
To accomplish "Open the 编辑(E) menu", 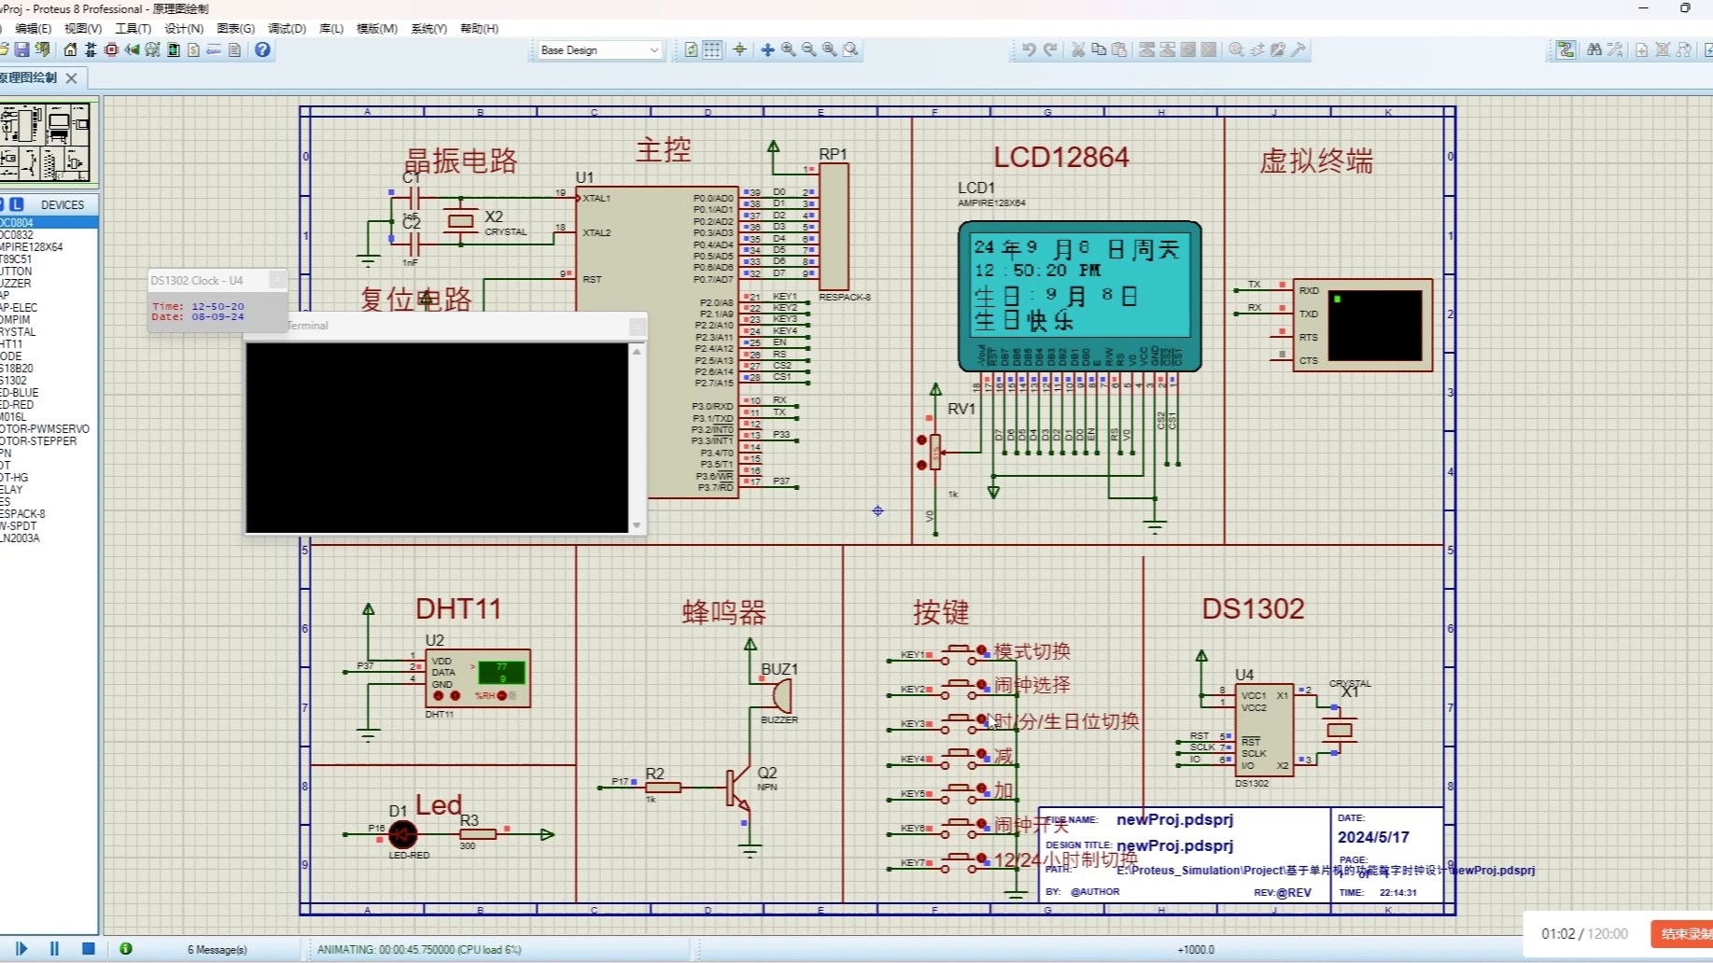I will coord(33,28).
